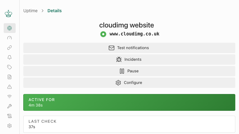Go back to Uptime breadcrumb

[30, 11]
